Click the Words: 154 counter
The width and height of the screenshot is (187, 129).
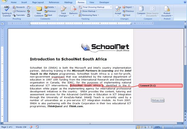(21, 127)
